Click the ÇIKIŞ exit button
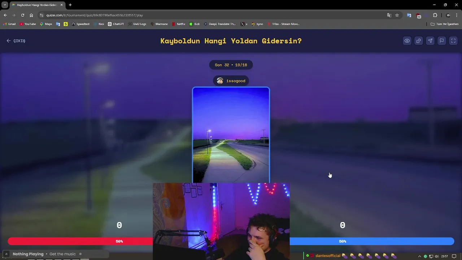The height and width of the screenshot is (260, 462). [16, 41]
